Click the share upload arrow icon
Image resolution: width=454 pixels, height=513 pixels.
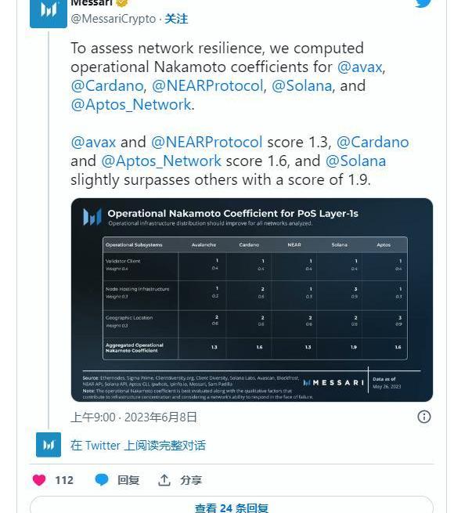click(164, 480)
